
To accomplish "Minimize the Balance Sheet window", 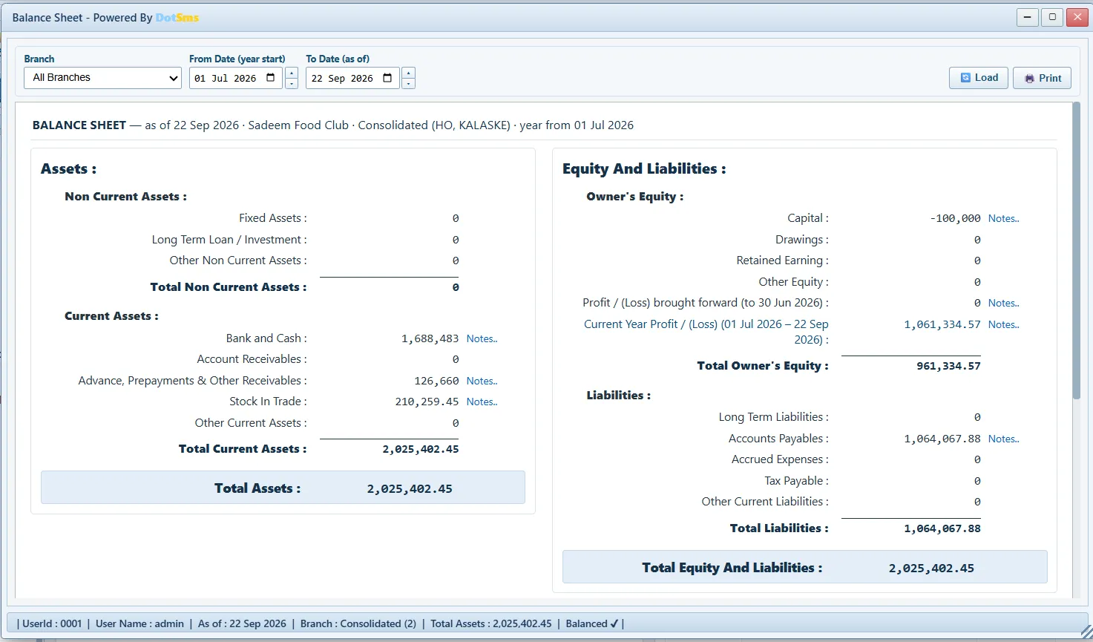I will (x=1027, y=17).
